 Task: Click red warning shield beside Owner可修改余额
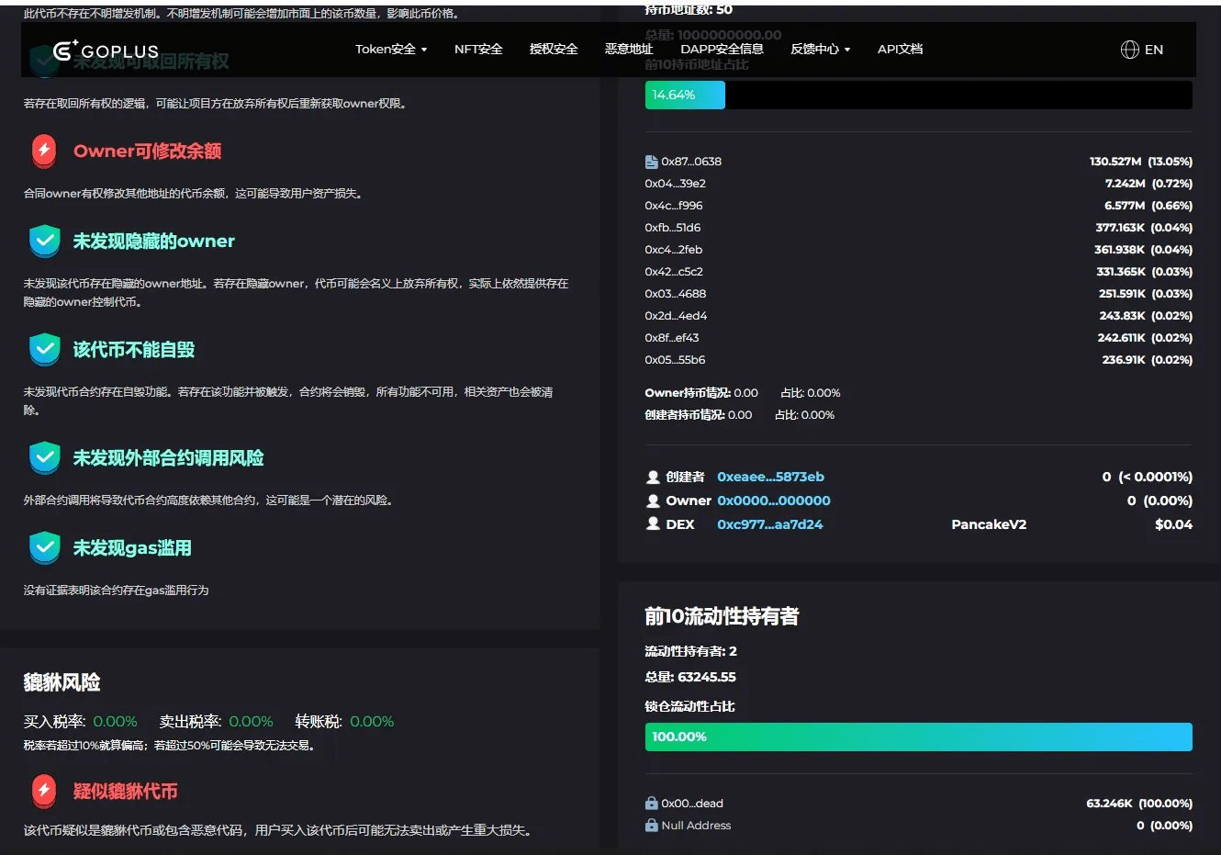pyautogui.click(x=44, y=151)
